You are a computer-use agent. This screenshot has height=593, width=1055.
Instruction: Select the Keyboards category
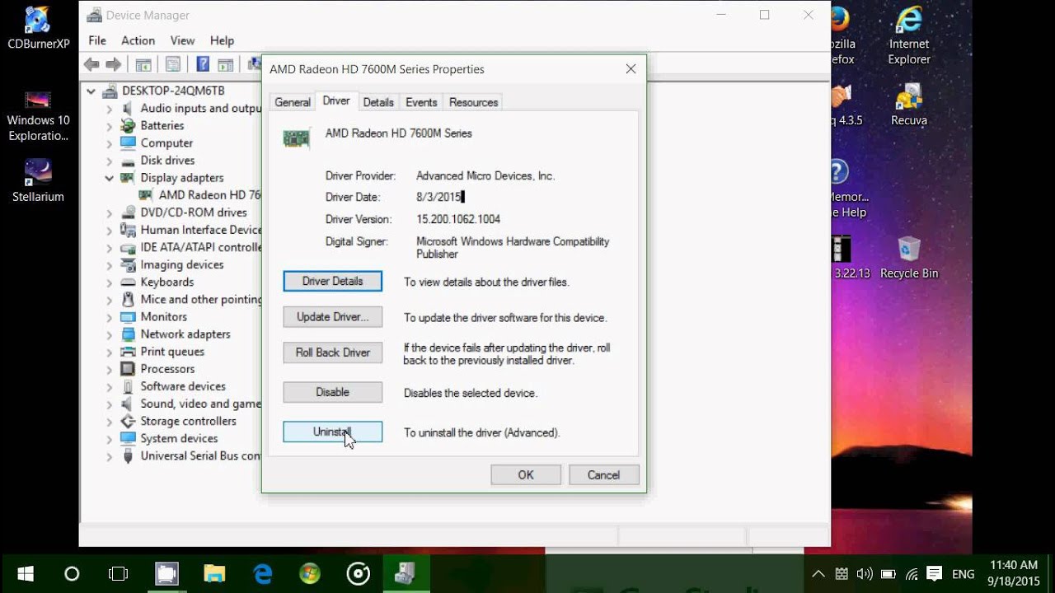(166, 282)
